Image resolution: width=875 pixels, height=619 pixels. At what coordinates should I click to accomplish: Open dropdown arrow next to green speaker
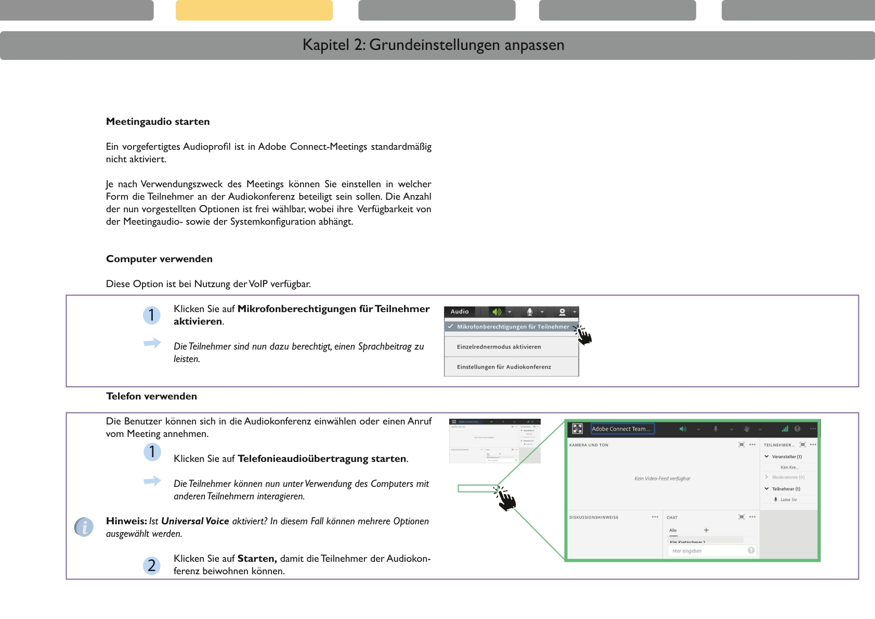pyautogui.click(x=510, y=312)
